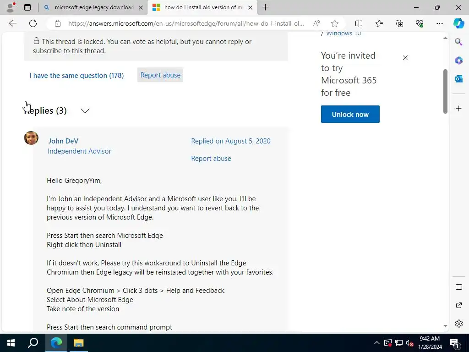Open the Edge profile icon
Viewport: 469px width, 352px height.
pyautogui.click(x=11, y=7)
